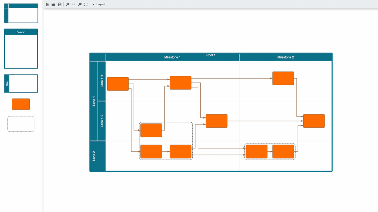Select the Milestone 1 column header

coord(172,58)
